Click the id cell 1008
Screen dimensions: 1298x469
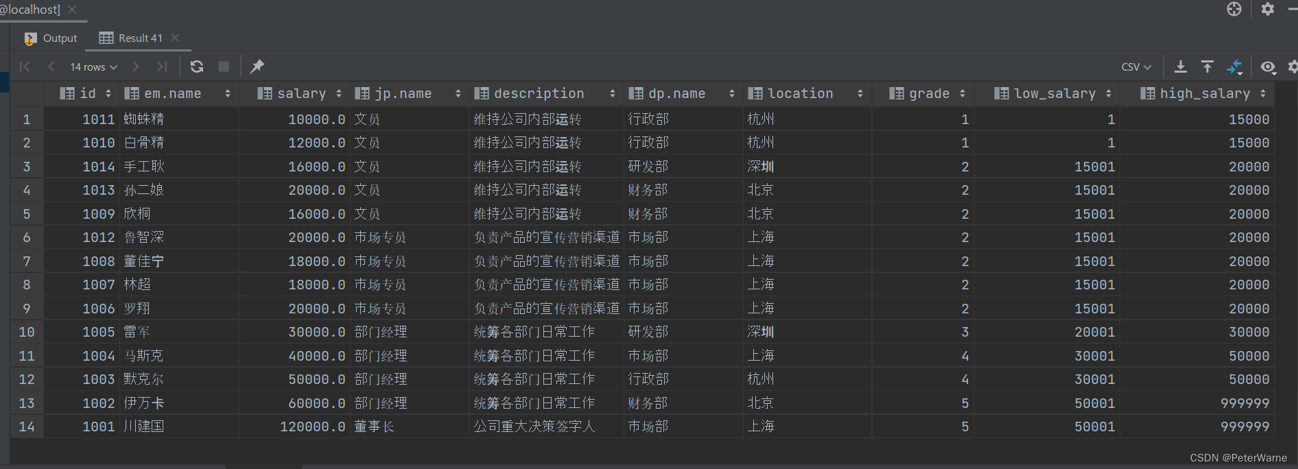click(x=82, y=261)
